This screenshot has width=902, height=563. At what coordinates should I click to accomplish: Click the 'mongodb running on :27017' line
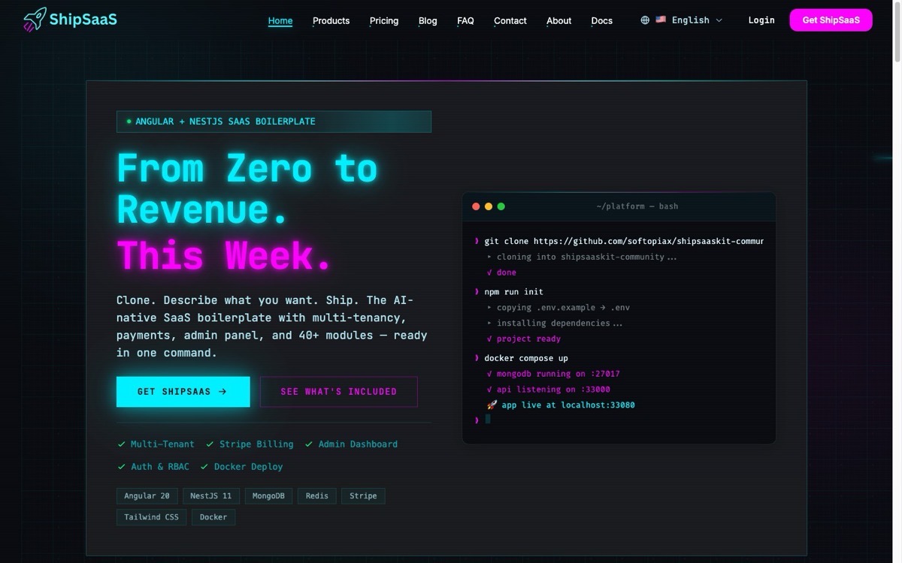pos(553,374)
